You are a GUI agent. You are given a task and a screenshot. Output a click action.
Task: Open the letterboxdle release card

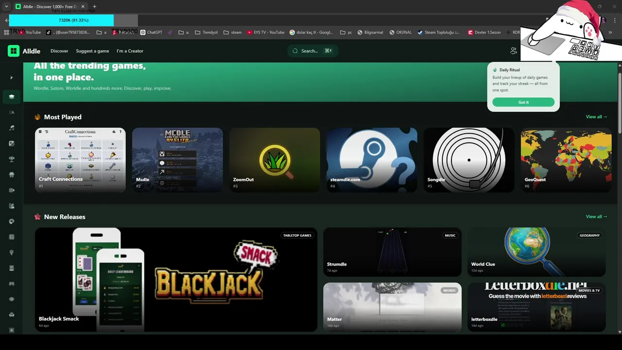click(x=536, y=307)
